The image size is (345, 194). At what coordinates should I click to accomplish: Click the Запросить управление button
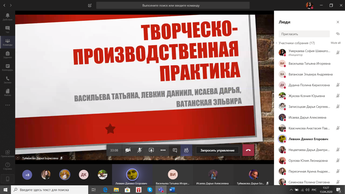click(x=217, y=150)
